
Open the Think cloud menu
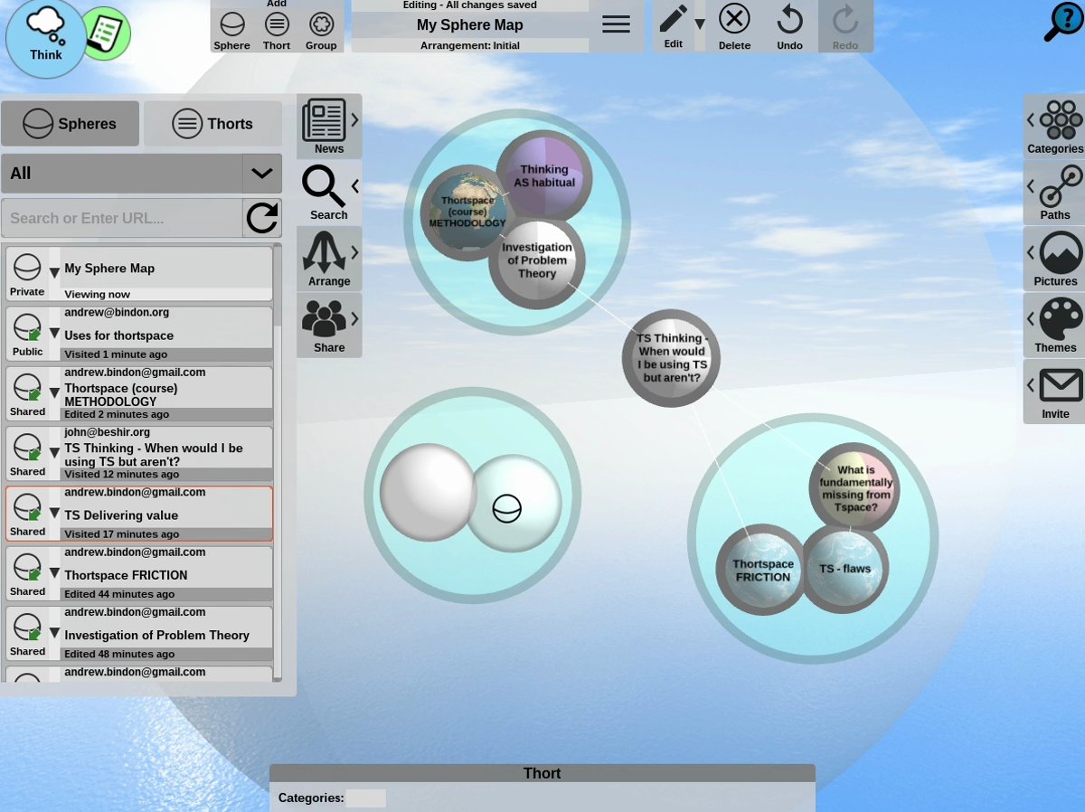click(x=45, y=38)
